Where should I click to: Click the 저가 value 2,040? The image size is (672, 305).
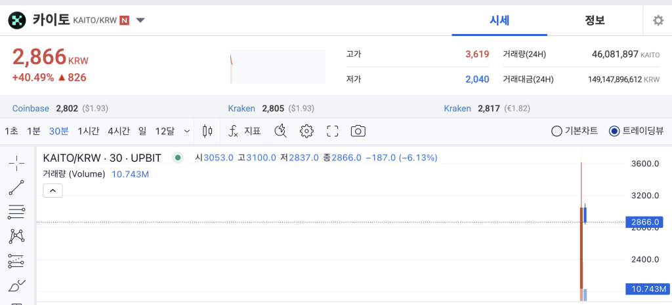click(x=477, y=79)
